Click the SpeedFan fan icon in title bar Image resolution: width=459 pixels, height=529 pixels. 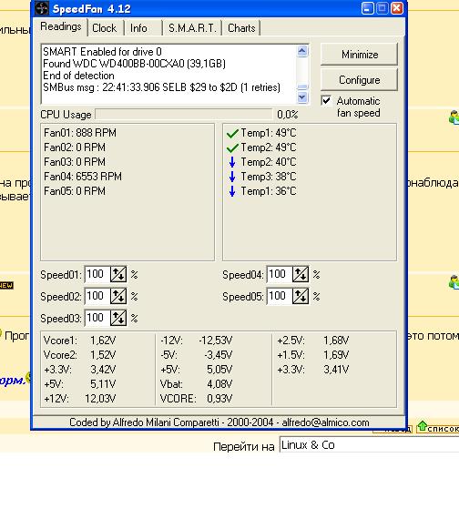(42, 8)
